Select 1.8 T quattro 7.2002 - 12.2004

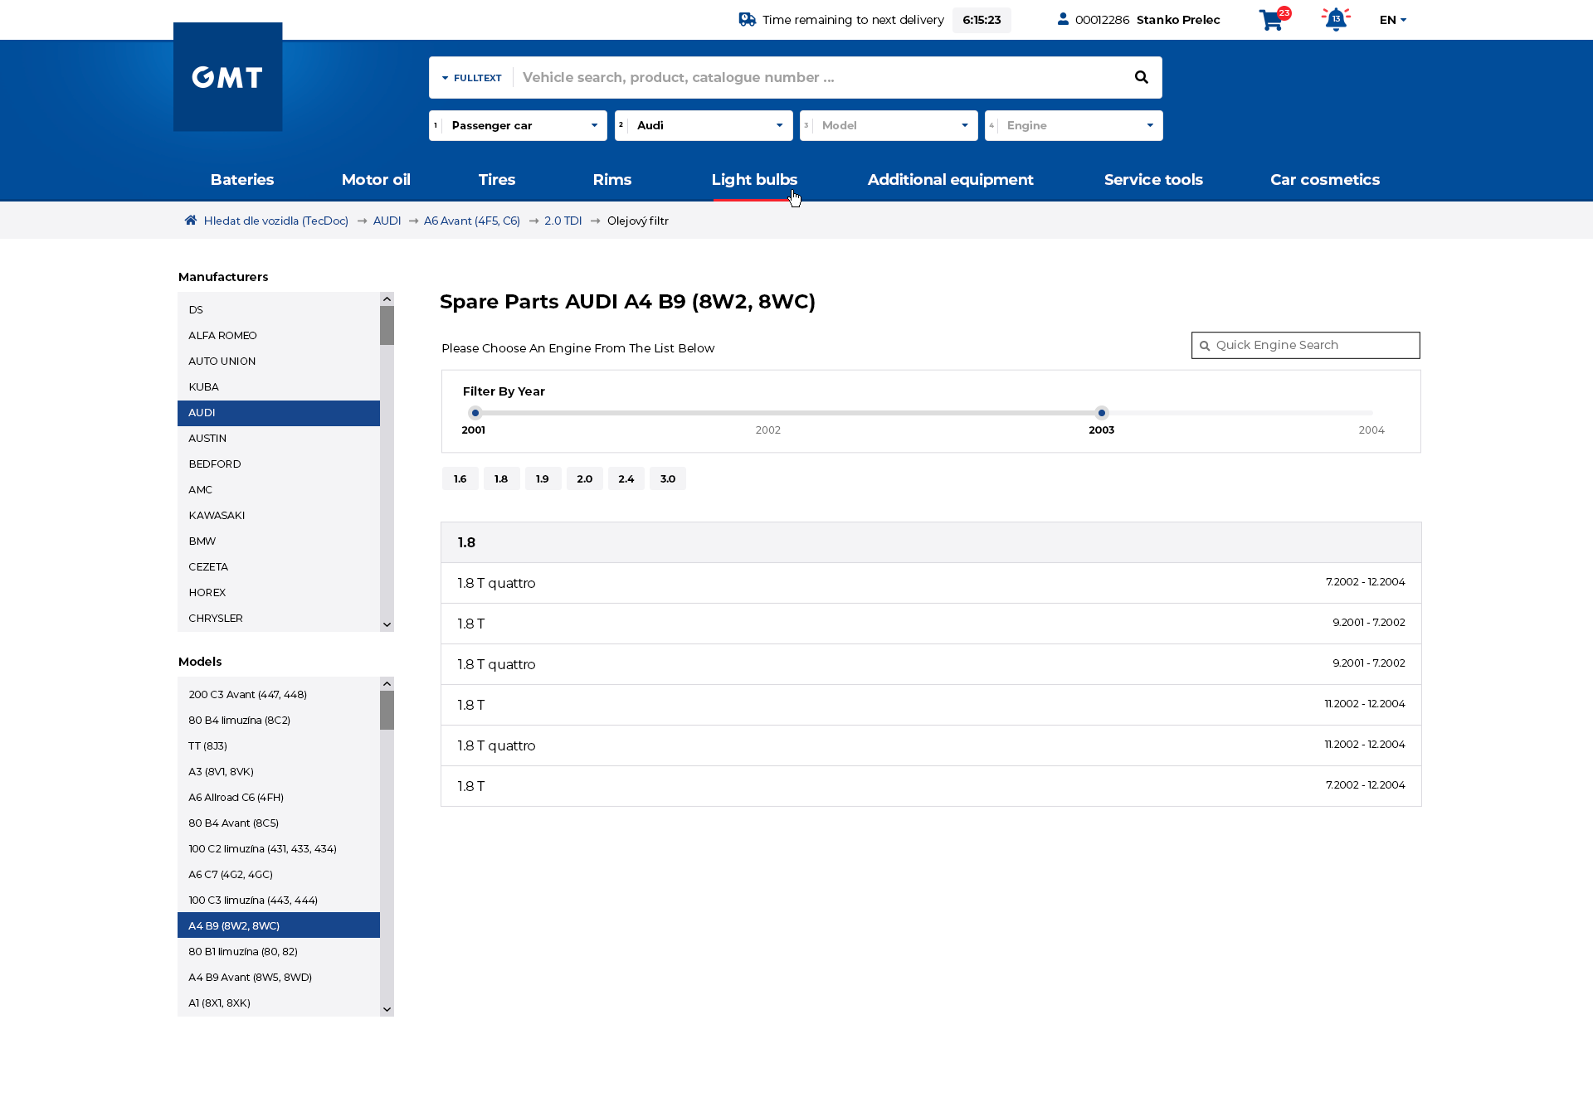pyautogui.click(x=931, y=583)
